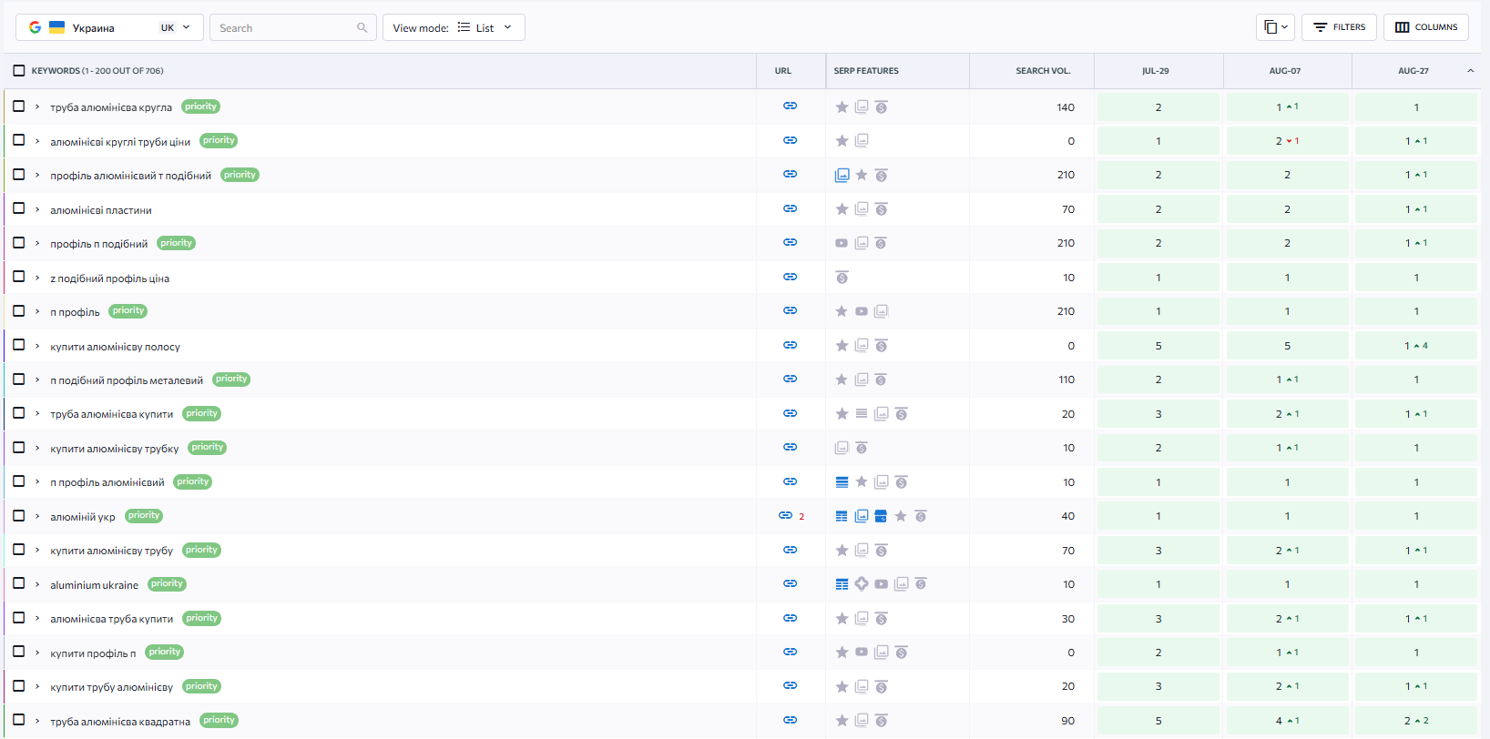Viewport: 1490px width, 739px height.
Task: Click URL link icon for 'алюміній укр' row
Action: click(x=785, y=516)
